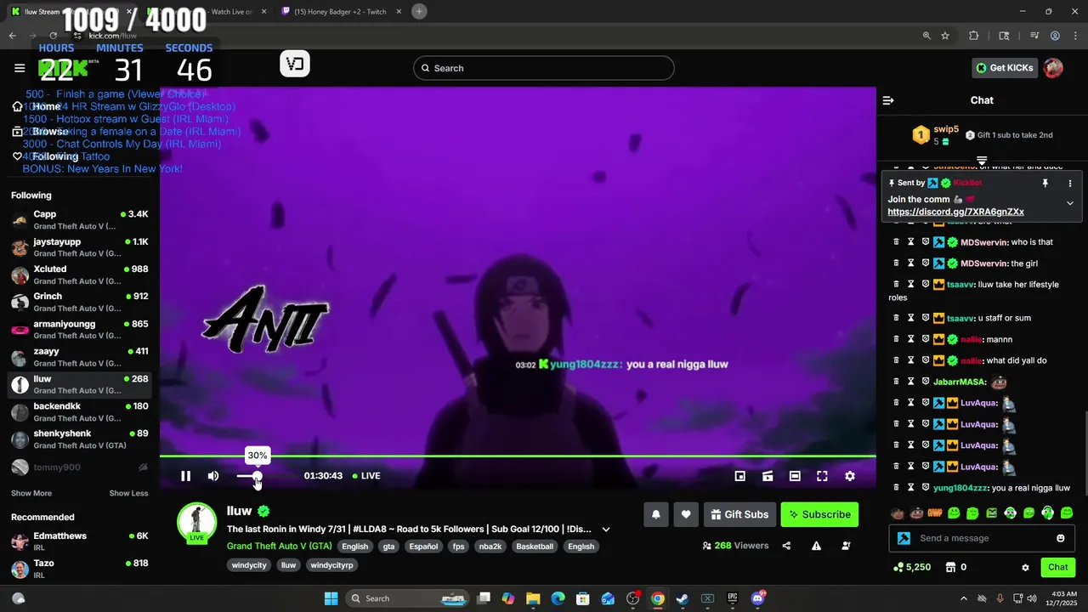Report the stream using warning icon

tap(816, 546)
